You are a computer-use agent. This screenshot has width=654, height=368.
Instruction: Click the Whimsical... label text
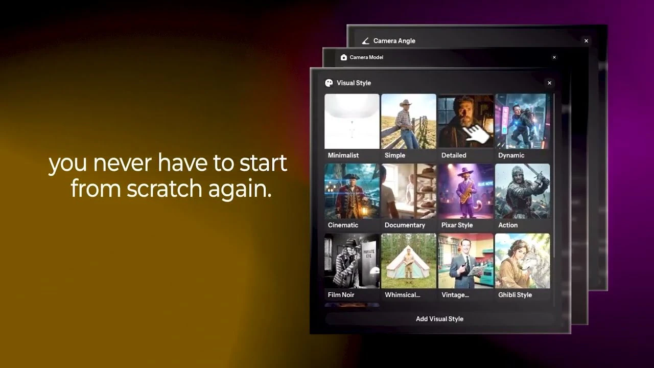click(403, 295)
